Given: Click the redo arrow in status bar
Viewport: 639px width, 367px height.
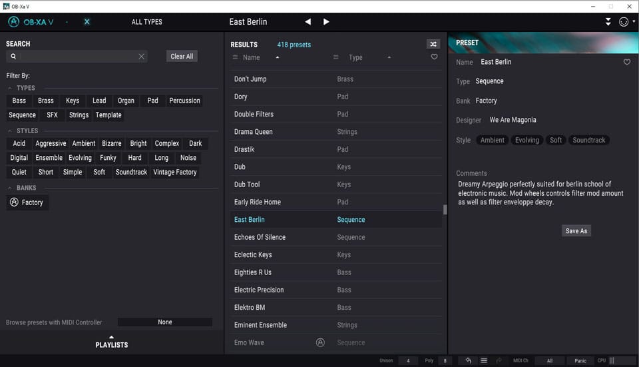Looking at the screenshot, I should [x=499, y=360].
